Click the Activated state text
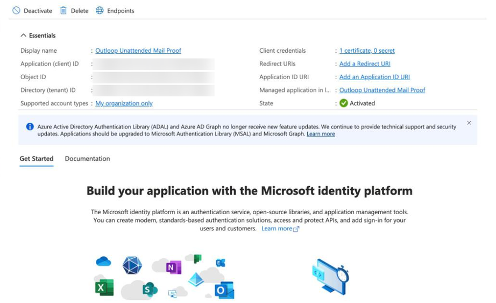496x303 pixels. [x=362, y=103]
